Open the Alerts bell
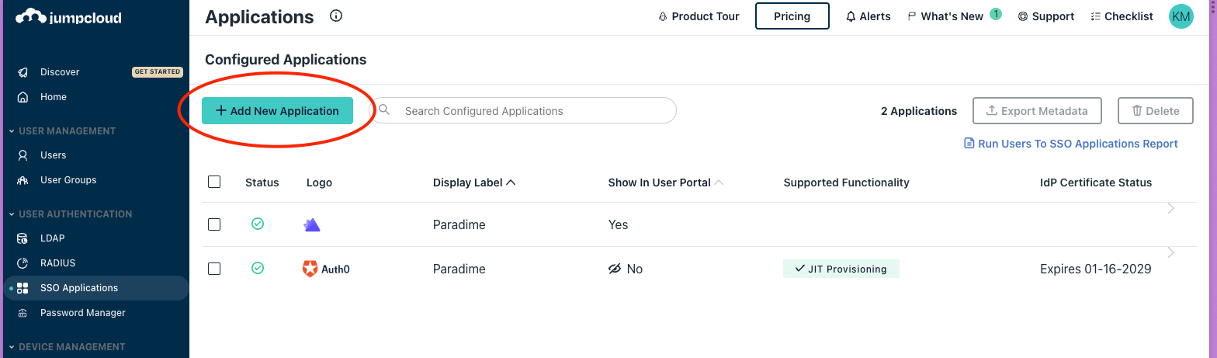The image size is (1217, 358). (x=868, y=16)
